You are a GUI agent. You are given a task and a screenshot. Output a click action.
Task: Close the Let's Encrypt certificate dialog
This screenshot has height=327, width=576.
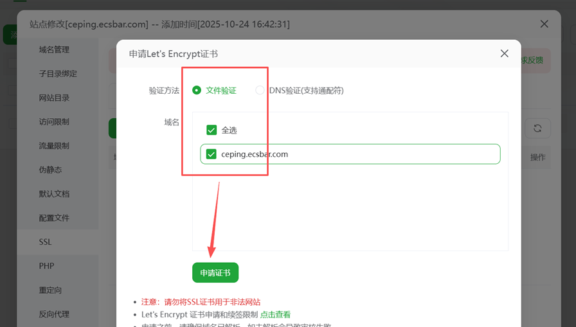pyautogui.click(x=504, y=54)
